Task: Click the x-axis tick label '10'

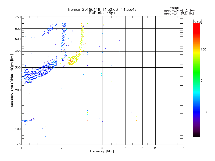Action: [x=155, y=148]
